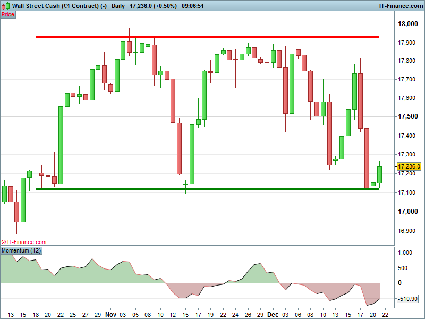This screenshot has width=425, height=319.
Task: Click IT-Finance.com branding in top right
Action: click(400, 5)
